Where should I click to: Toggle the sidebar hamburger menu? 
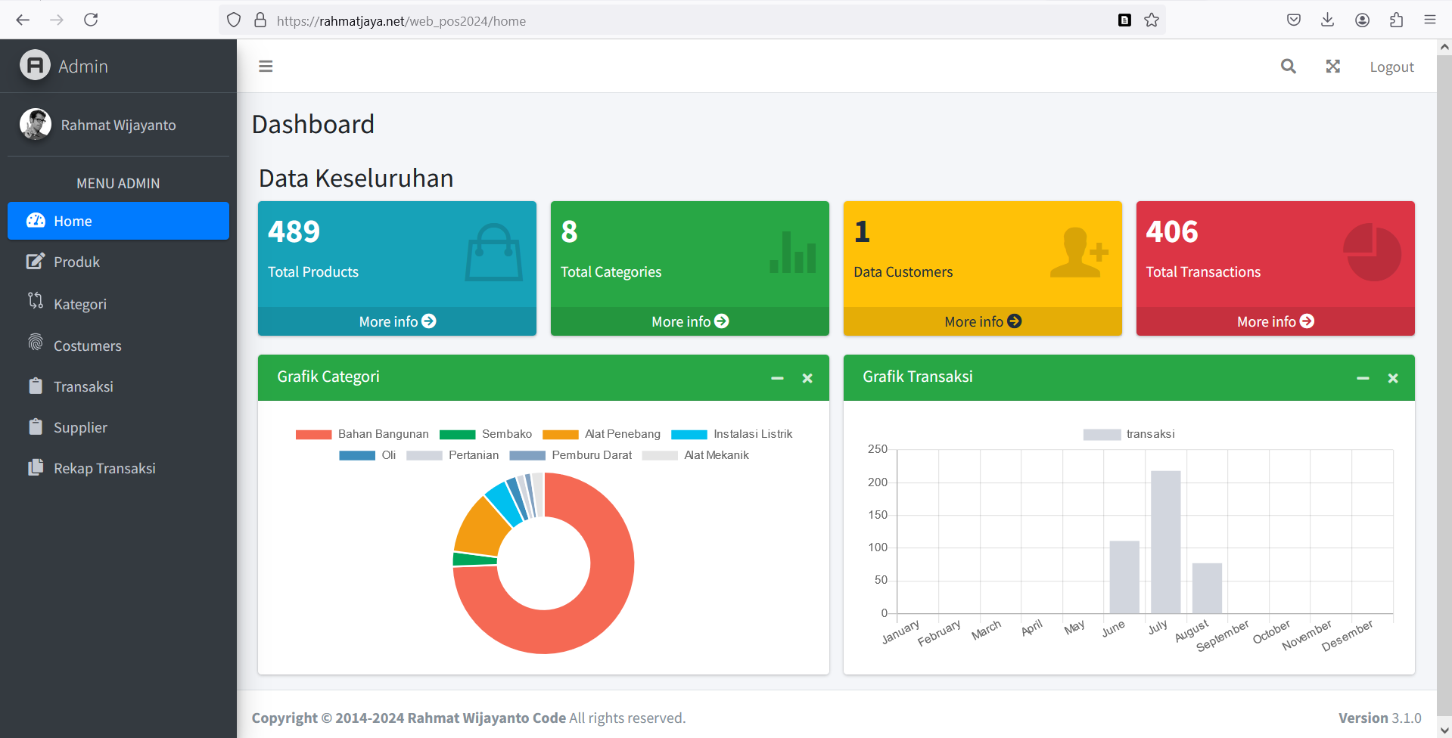[266, 67]
